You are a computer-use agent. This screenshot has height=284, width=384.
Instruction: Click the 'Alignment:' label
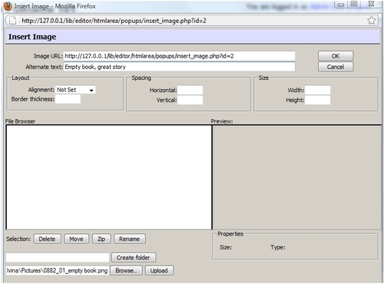(x=41, y=90)
